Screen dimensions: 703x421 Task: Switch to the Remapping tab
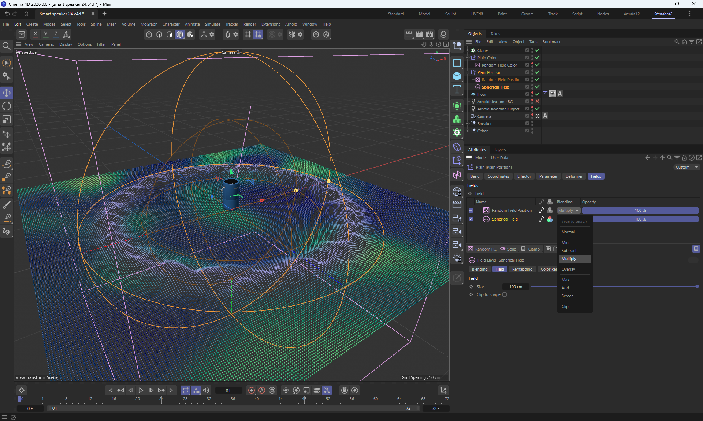[522, 269]
